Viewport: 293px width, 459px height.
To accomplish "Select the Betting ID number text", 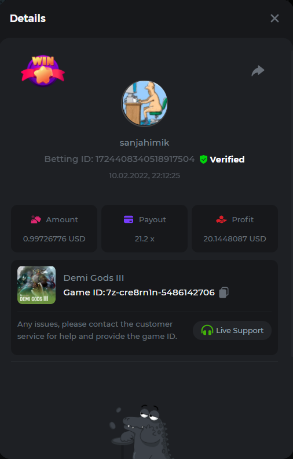I will [145, 159].
